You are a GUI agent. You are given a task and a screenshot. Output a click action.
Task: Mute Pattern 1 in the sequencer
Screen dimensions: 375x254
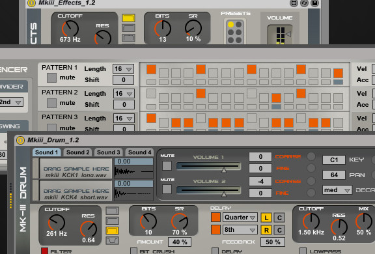[51, 78]
